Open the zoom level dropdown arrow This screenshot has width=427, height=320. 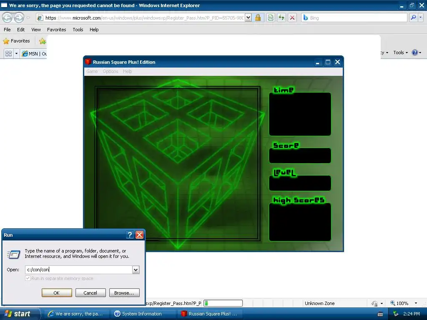(x=416, y=303)
